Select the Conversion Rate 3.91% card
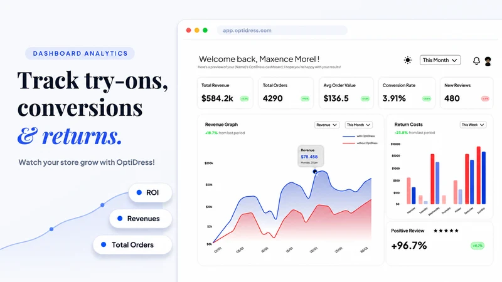Image resolution: width=502 pixels, height=282 pixels. click(407, 93)
